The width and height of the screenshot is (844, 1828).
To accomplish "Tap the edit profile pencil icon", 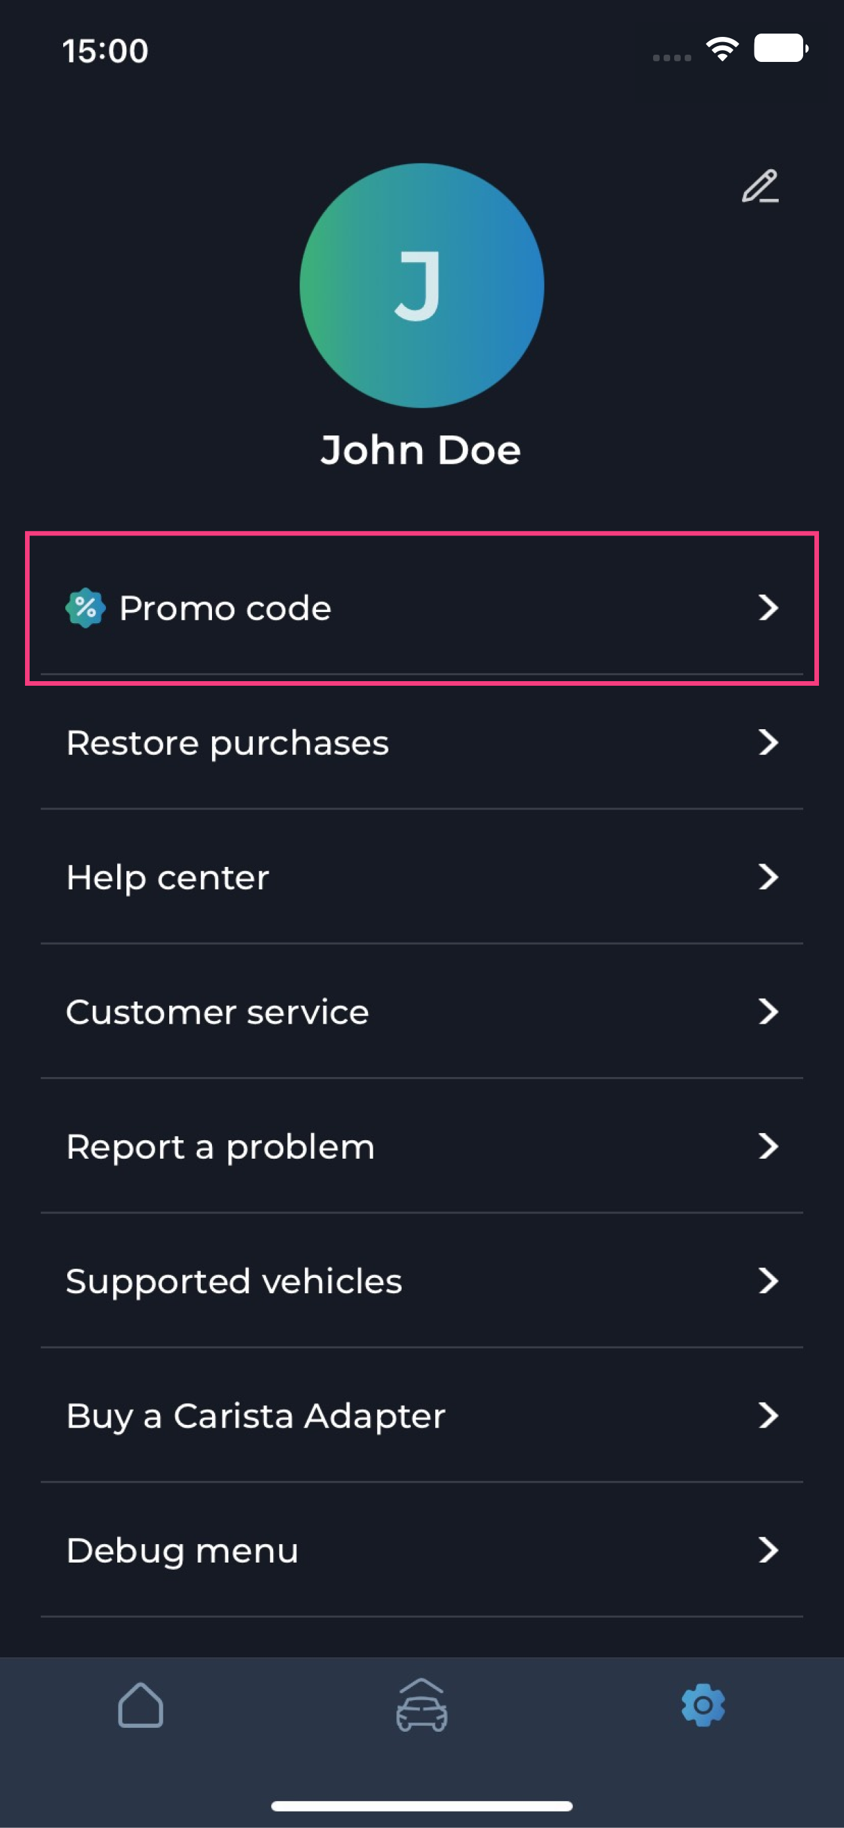I will pyautogui.click(x=760, y=186).
